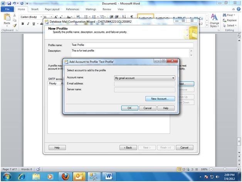
Task: Expand the Select dropdown in Editing group
Action: (x=236, y=25)
